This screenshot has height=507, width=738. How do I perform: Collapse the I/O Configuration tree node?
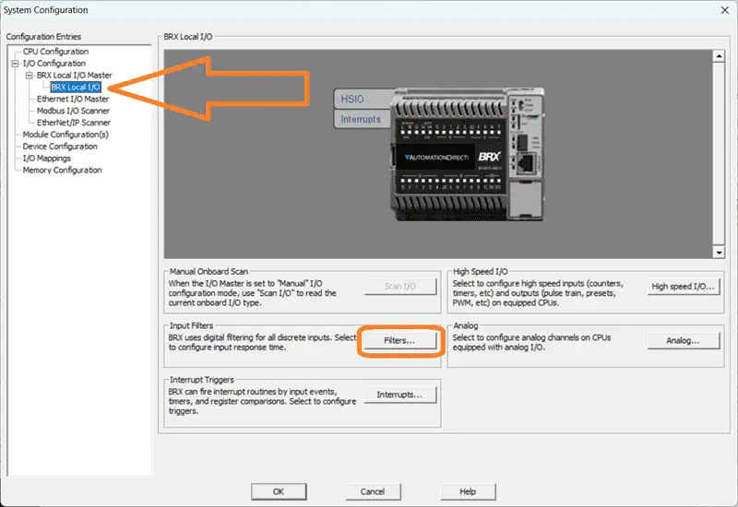(15, 63)
